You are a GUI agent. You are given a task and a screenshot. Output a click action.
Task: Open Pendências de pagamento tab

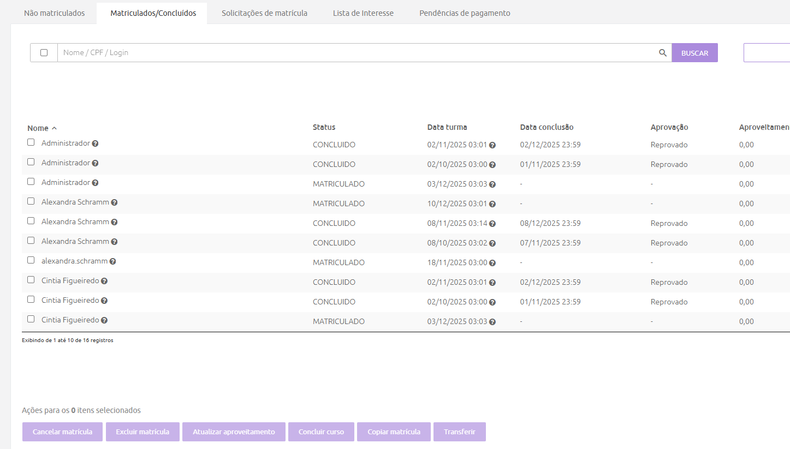click(x=465, y=13)
